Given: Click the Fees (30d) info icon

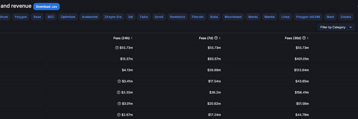Looking at the screenshot, I should tap(304, 38).
